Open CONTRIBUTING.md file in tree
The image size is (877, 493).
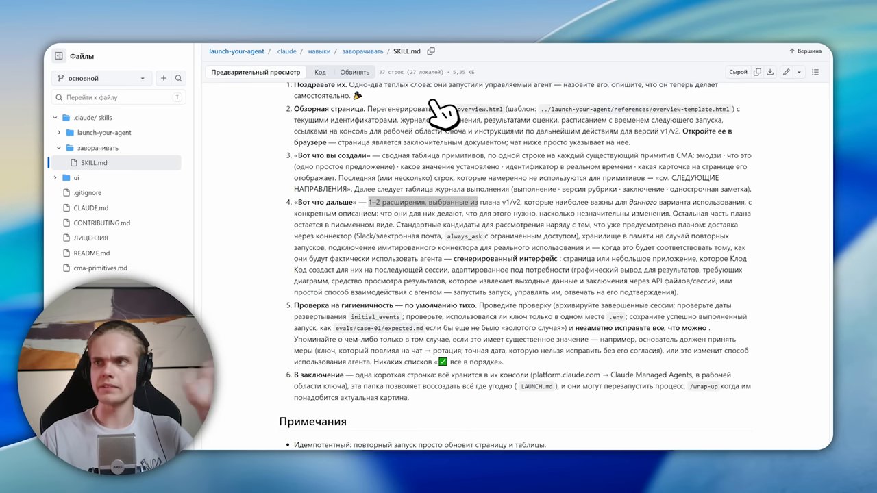(x=101, y=223)
